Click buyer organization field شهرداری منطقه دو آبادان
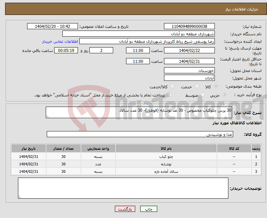The height and width of the screenshot is (218, 267). [x=139, y=34]
